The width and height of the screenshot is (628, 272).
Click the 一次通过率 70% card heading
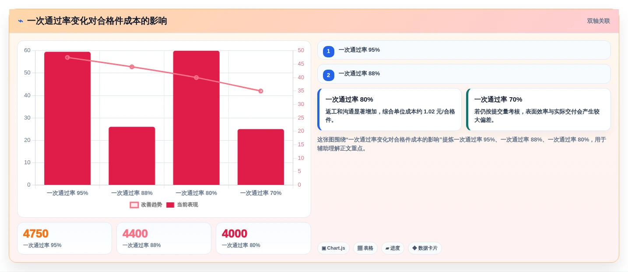[x=498, y=99]
